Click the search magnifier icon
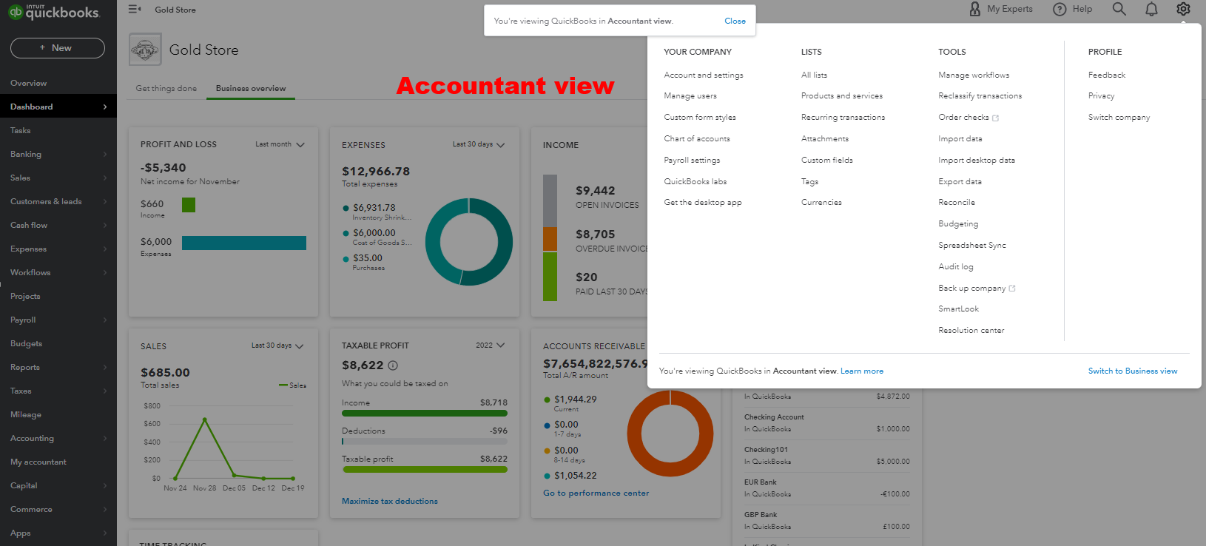 1119,9
